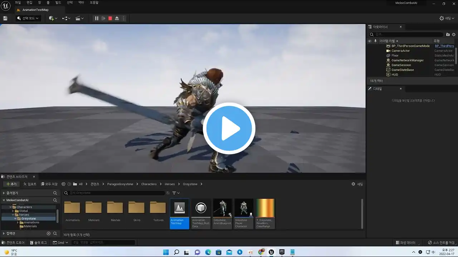Click the 추가 add button
458x257 pixels.
[x=11, y=184]
